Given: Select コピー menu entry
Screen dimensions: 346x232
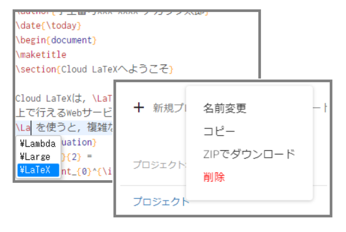Looking at the screenshot, I should [219, 131].
